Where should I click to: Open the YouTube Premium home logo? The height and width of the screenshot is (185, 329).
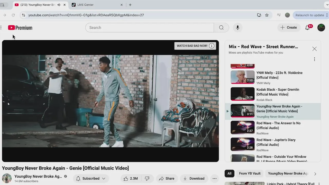tap(20, 27)
